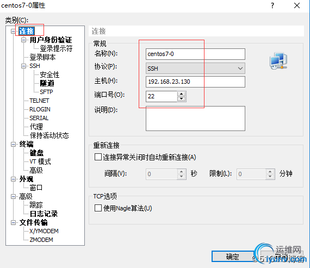Select 键盘 tree item

tap(36, 153)
